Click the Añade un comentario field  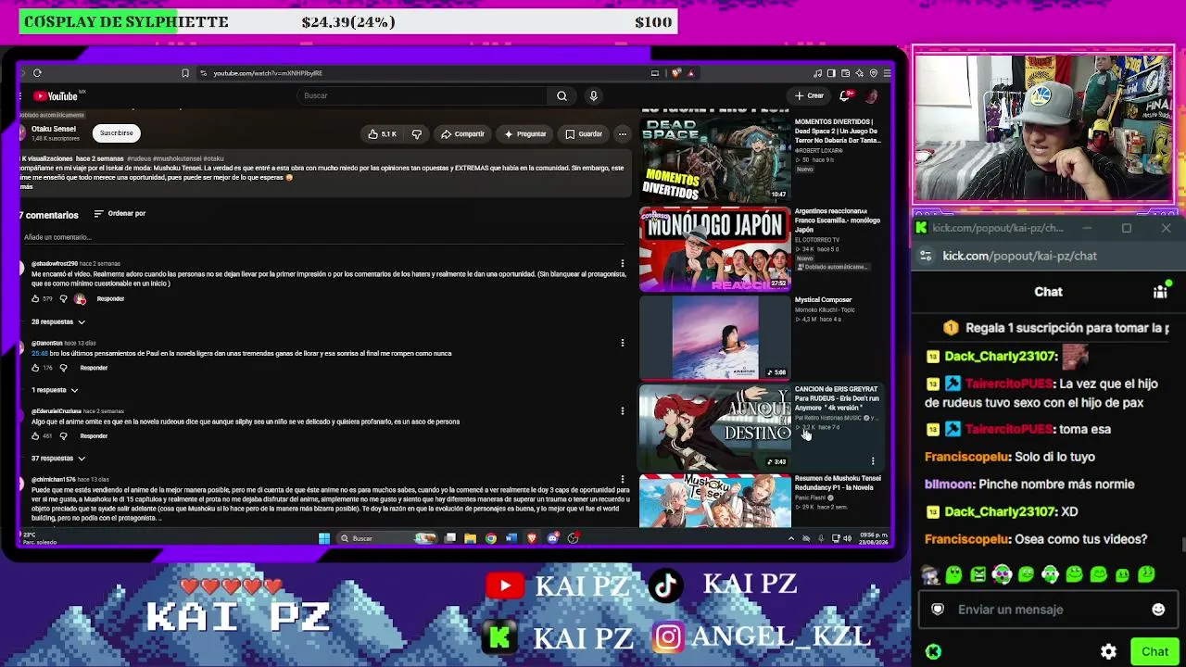(57, 237)
